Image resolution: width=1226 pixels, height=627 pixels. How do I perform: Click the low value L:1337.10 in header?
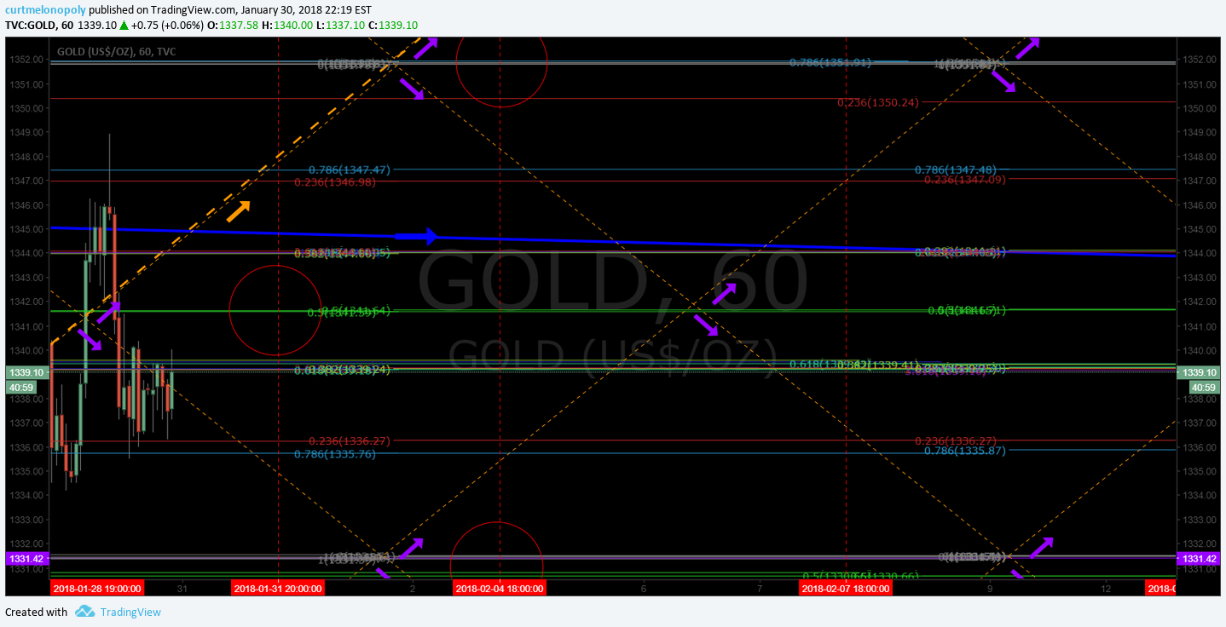pos(341,26)
